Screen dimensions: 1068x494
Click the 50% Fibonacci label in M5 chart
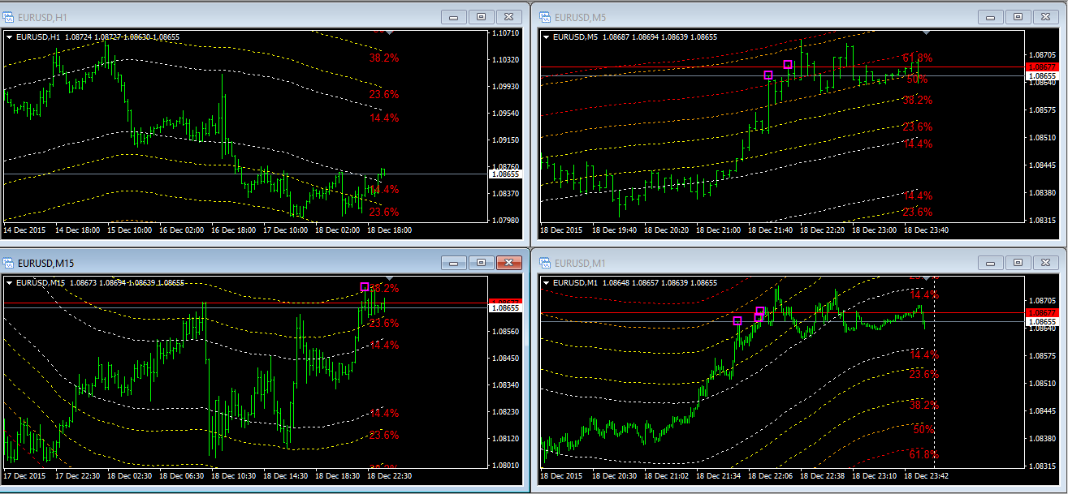coord(917,79)
